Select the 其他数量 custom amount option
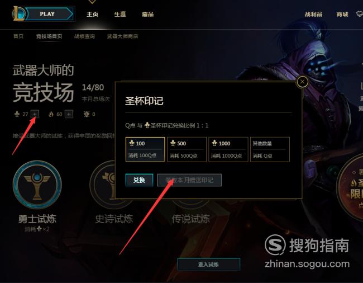This screenshot has width=363, height=283. [270, 149]
